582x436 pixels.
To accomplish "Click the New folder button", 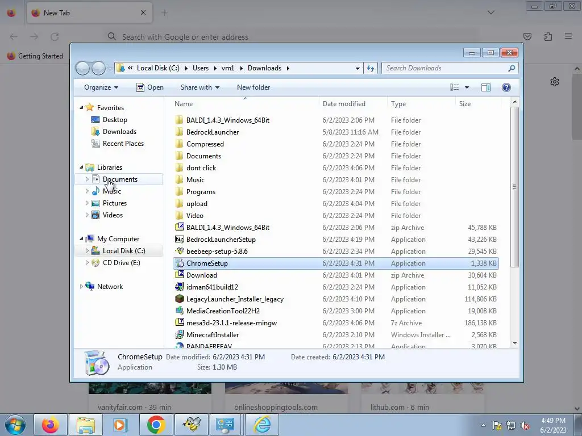I will pos(253,87).
